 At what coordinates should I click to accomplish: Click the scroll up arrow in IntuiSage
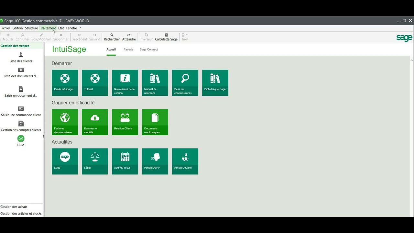(412, 60)
